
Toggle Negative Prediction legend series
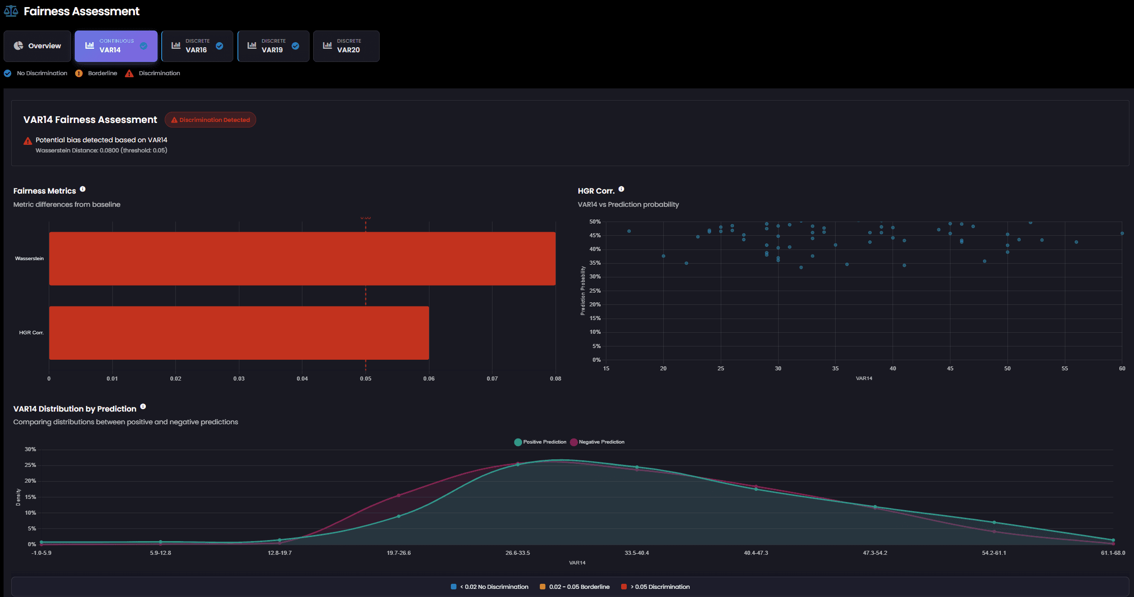pyautogui.click(x=597, y=442)
